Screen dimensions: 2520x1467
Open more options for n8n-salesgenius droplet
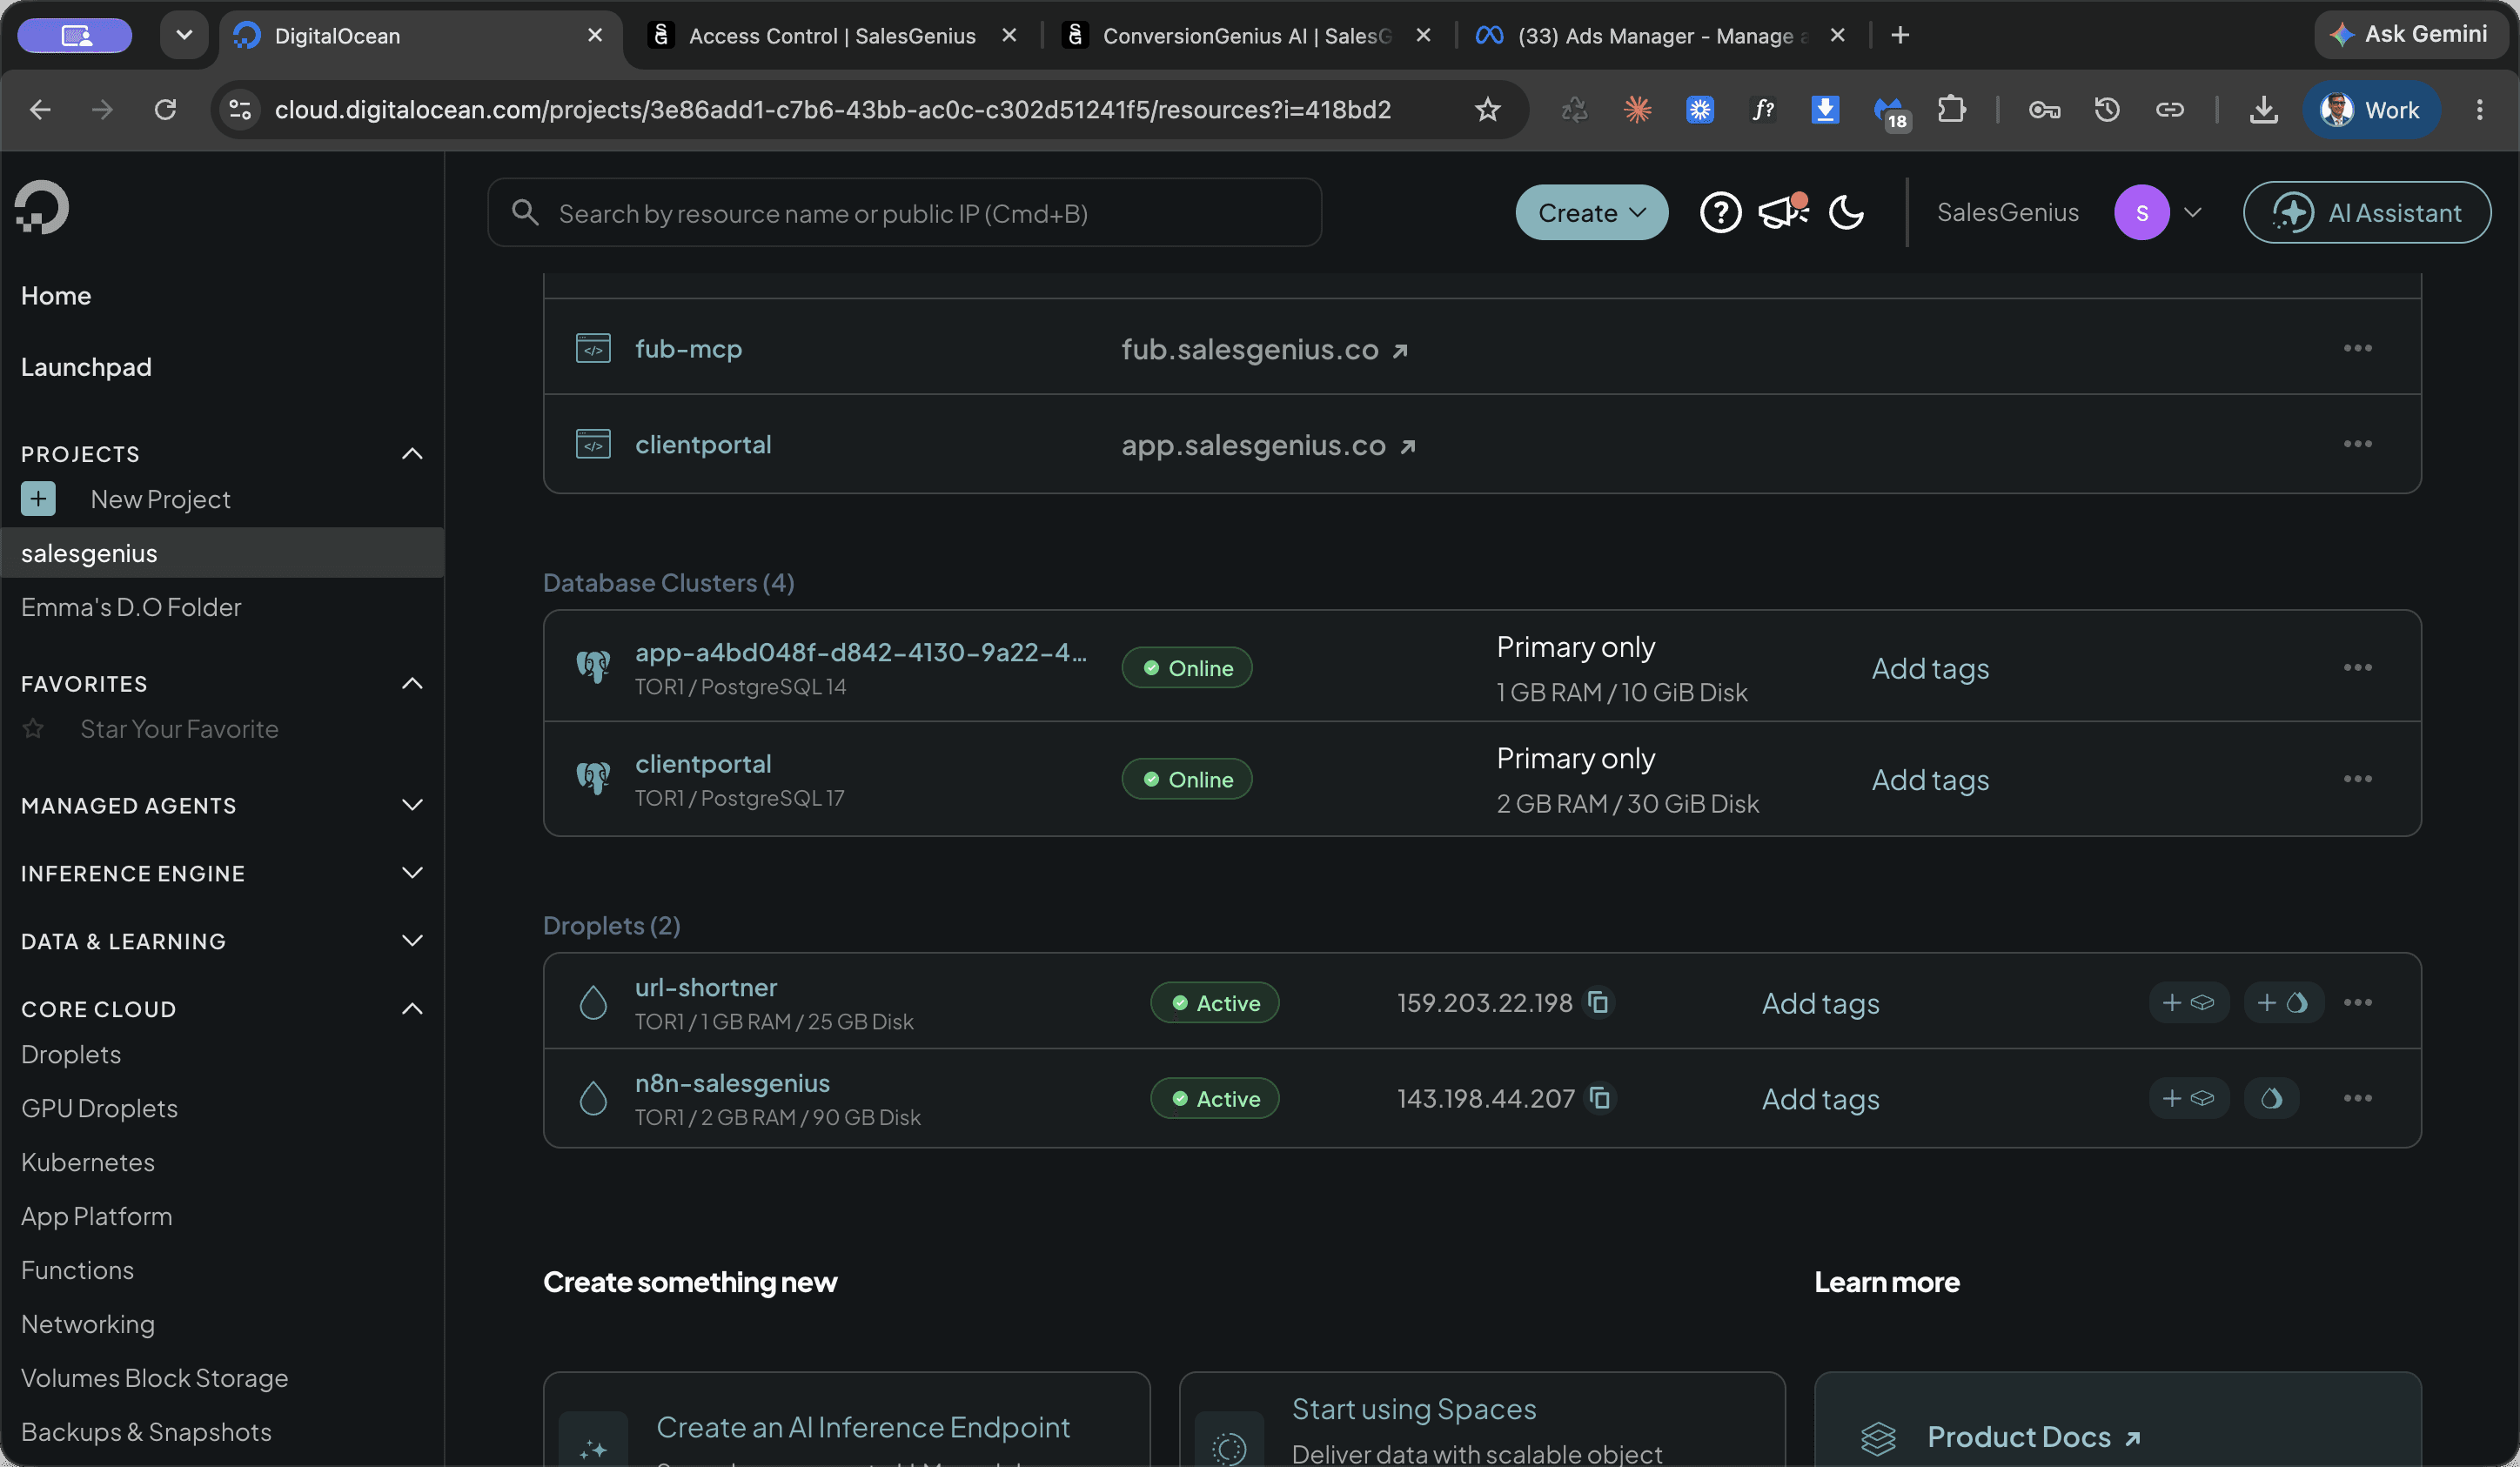[2357, 1098]
